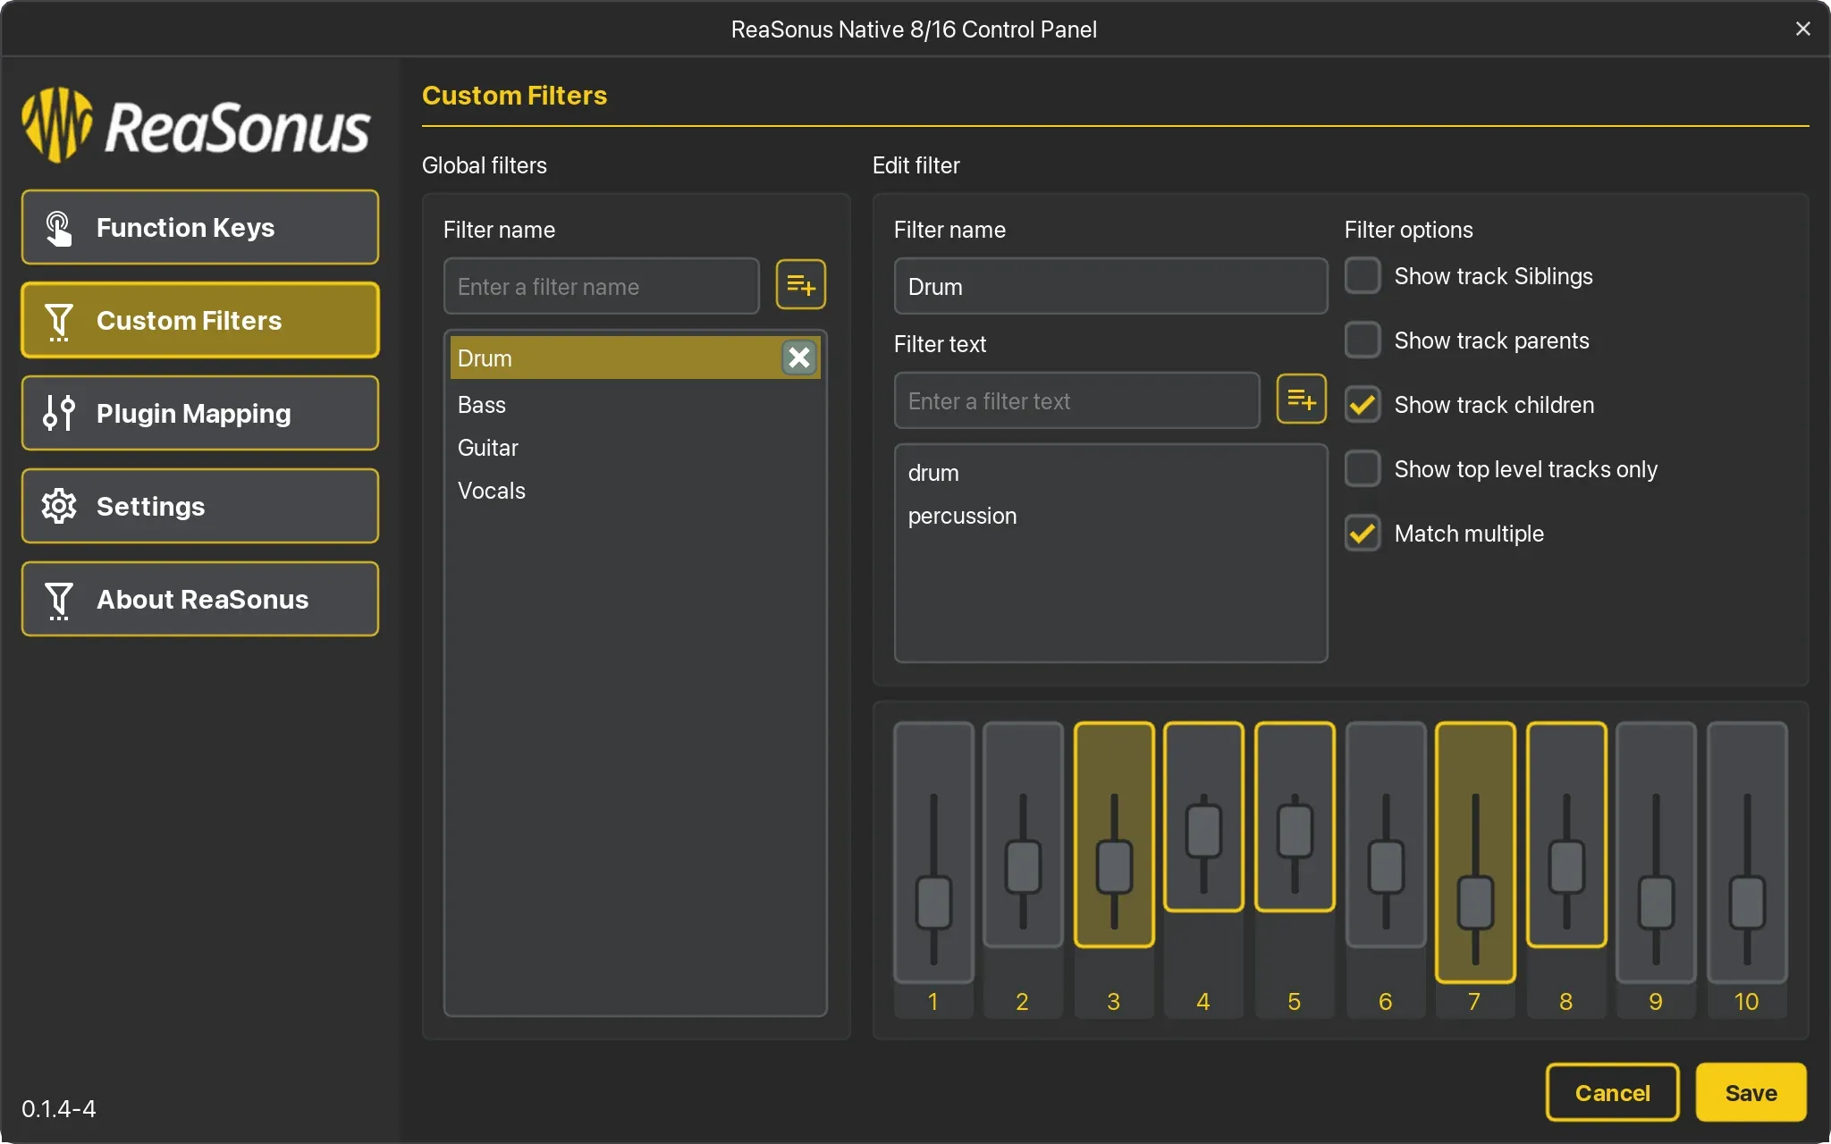Click the Enter a filter text field
1831x1144 pixels.
point(1076,401)
